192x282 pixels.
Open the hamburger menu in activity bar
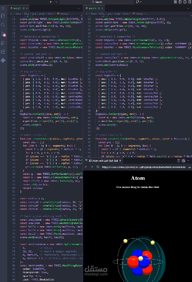click(x=3, y=8)
